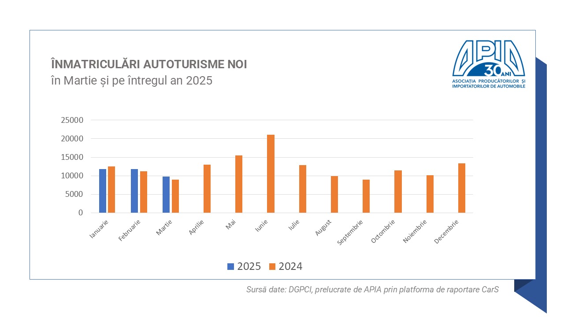Click the 2024 legend label
Image resolution: width=564 pixels, height=317 pixels.
click(291, 266)
